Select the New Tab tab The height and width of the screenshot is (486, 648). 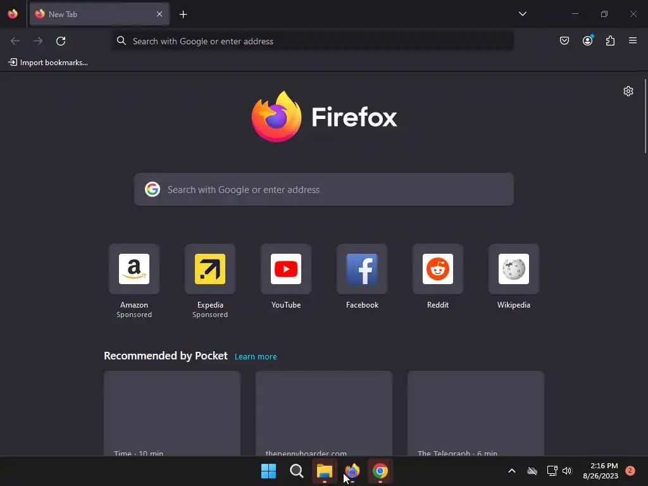click(99, 14)
